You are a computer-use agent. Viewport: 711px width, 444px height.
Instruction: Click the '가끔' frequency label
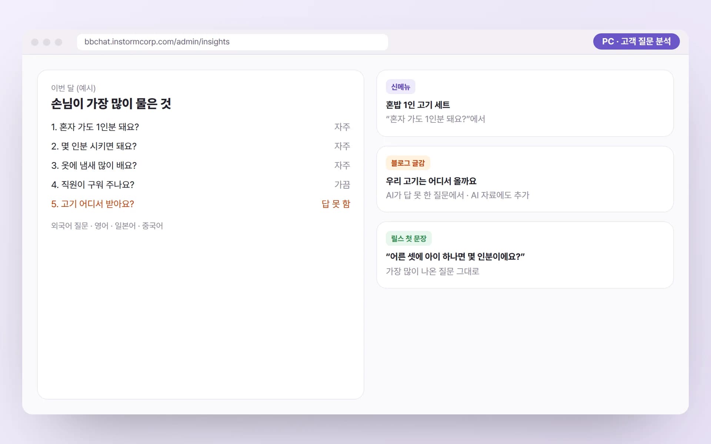[342, 185]
